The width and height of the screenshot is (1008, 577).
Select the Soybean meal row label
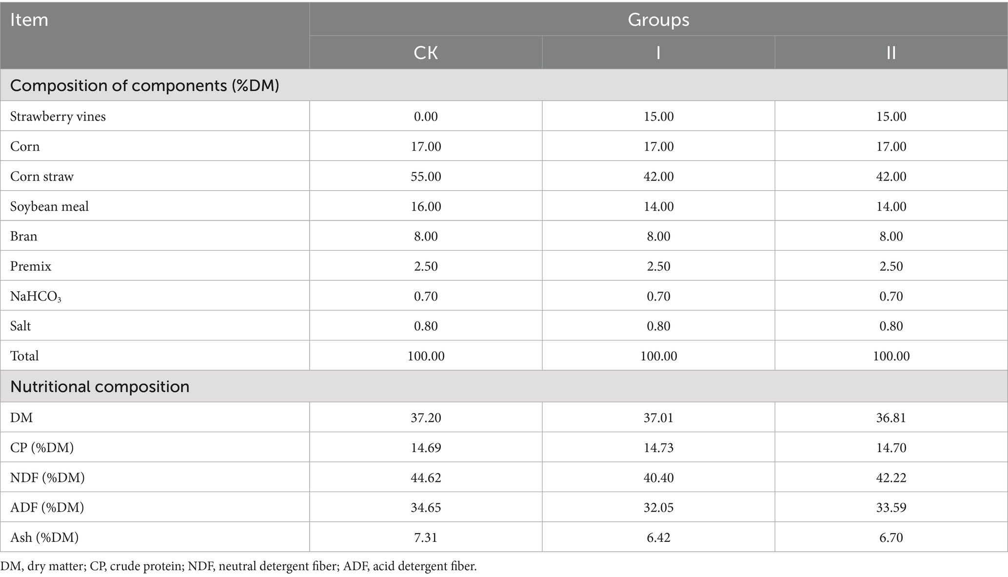coord(49,206)
